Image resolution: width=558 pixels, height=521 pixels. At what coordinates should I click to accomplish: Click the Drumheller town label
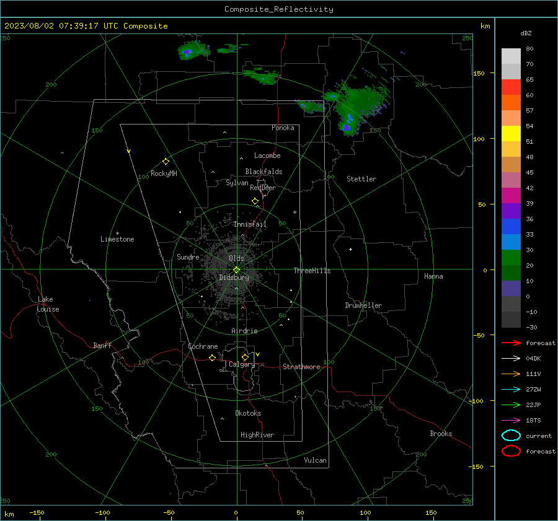coord(363,305)
